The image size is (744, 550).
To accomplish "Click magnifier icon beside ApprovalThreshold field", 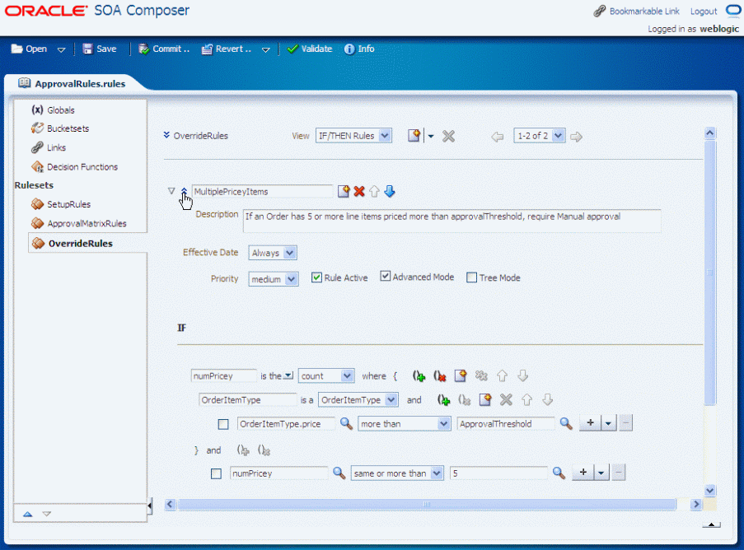I will tap(565, 423).
